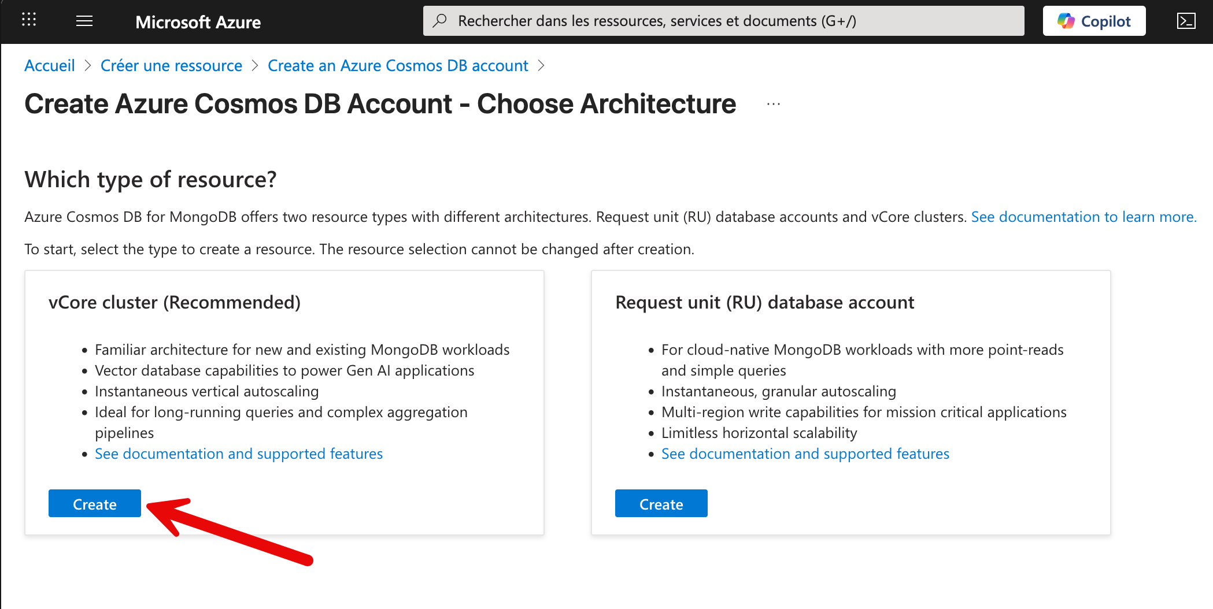
Task: Click the chevron after Accueil breadcrumb
Action: tap(87, 66)
